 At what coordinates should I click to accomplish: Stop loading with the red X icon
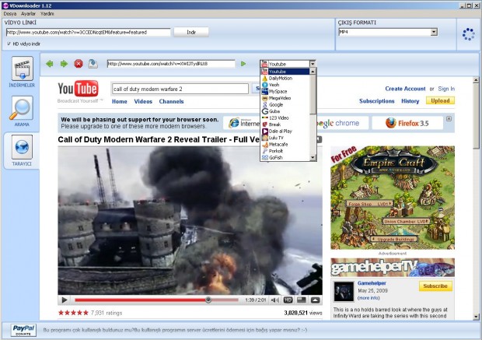(x=79, y=64)
